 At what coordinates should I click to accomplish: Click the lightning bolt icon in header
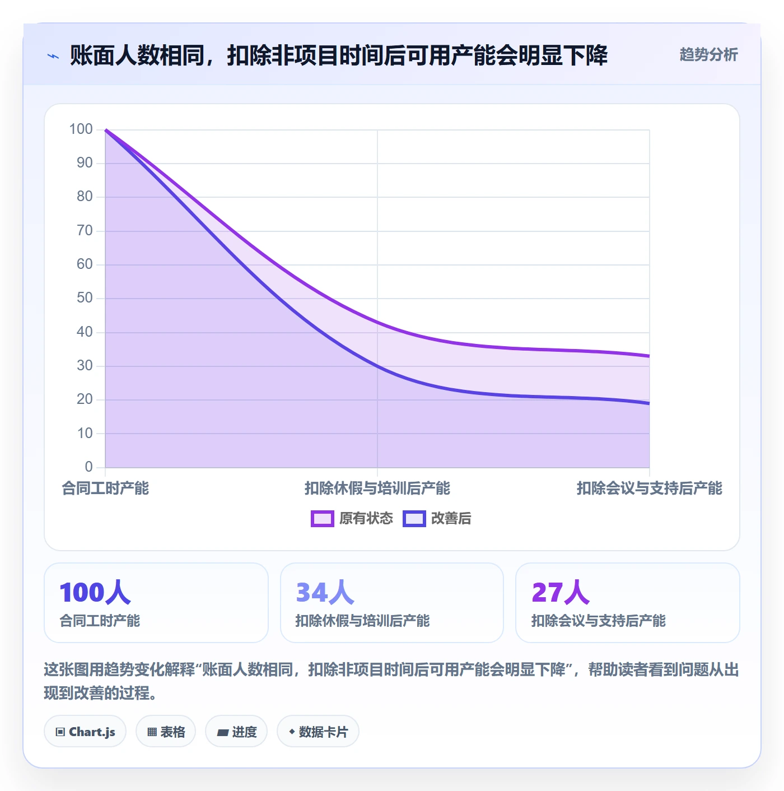(53, 56)
